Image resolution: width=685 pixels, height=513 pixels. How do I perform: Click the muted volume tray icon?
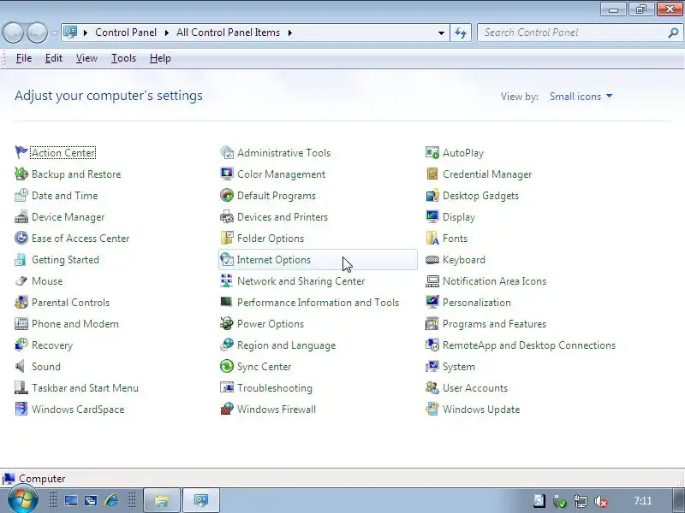coord(602,501)
